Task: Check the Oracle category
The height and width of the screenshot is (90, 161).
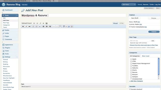Action: coord(131,70)
